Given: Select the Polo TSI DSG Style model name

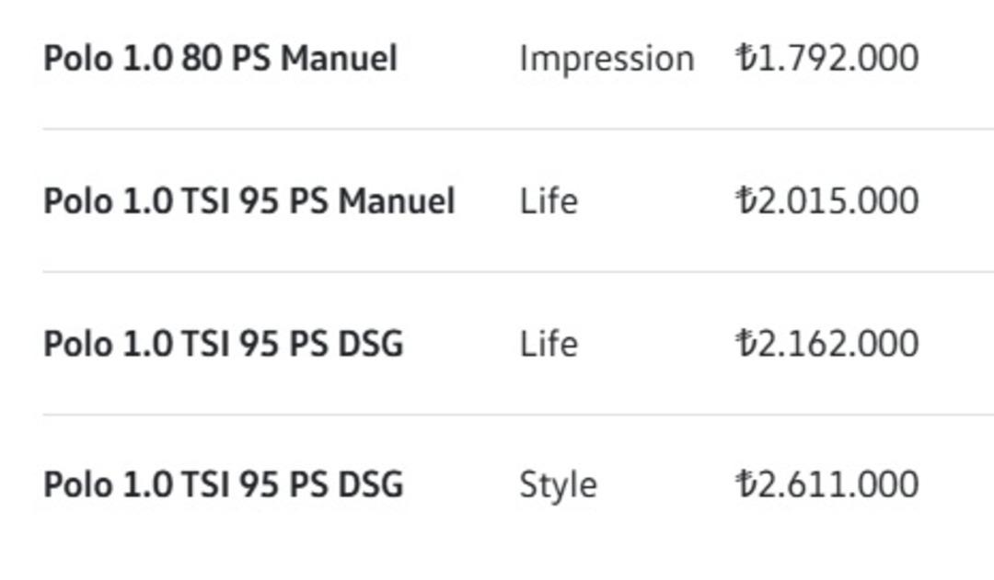Looking at the screenshot, I should [224, 484].
